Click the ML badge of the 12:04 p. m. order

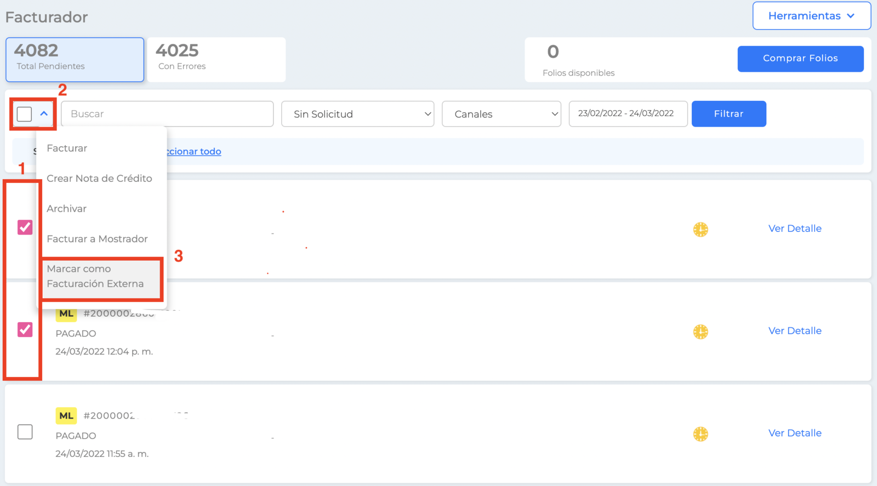[66, 313]
